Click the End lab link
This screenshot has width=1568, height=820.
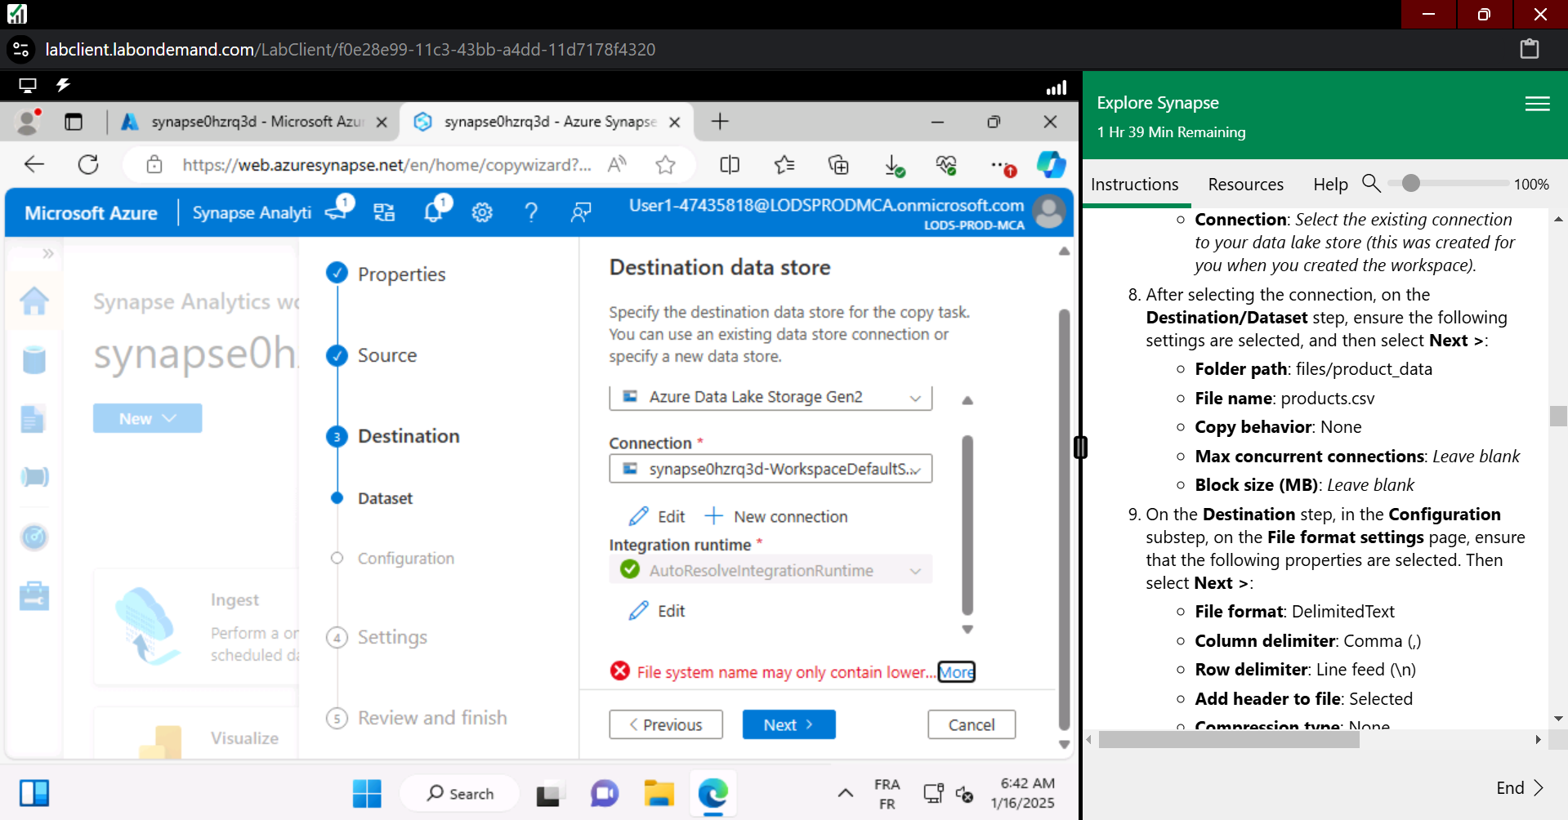1519,787
